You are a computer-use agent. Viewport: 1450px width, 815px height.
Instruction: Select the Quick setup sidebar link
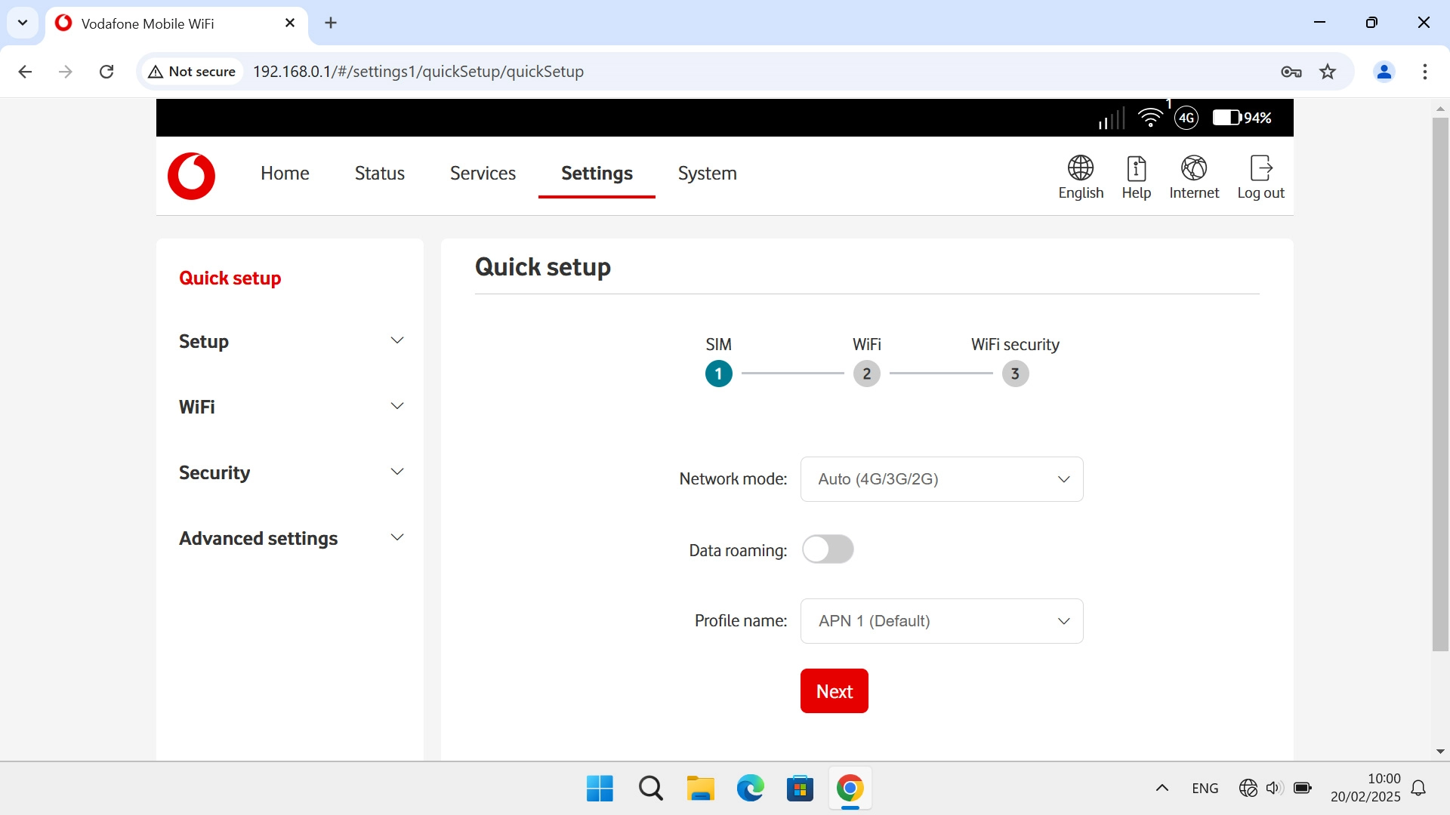point(230,278)
